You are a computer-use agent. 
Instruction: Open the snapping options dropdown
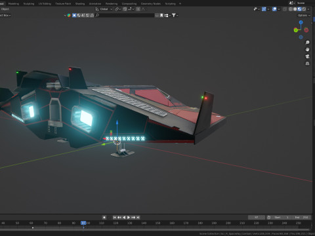point(131,9)
